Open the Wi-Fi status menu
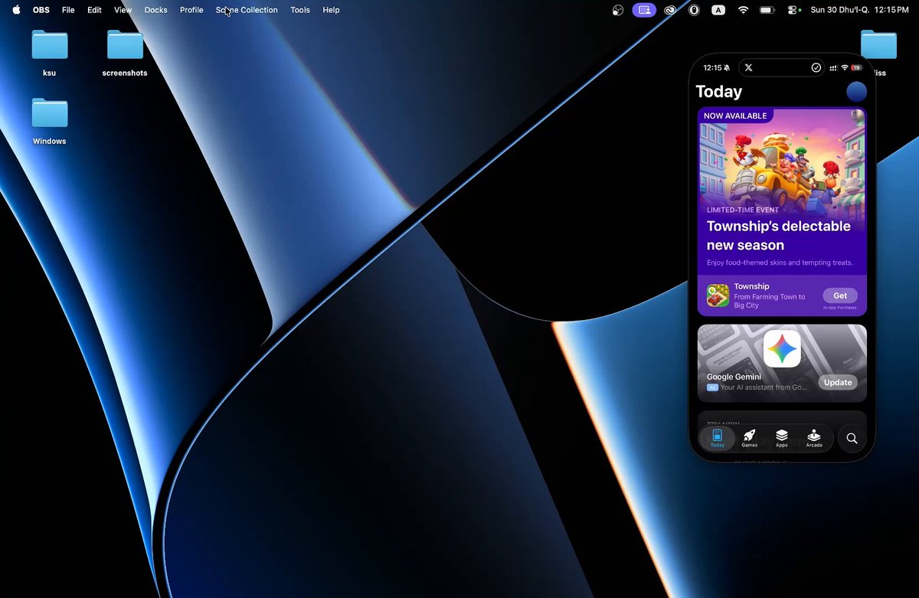Viewport: 919px width, 598px height. [743, 10]
